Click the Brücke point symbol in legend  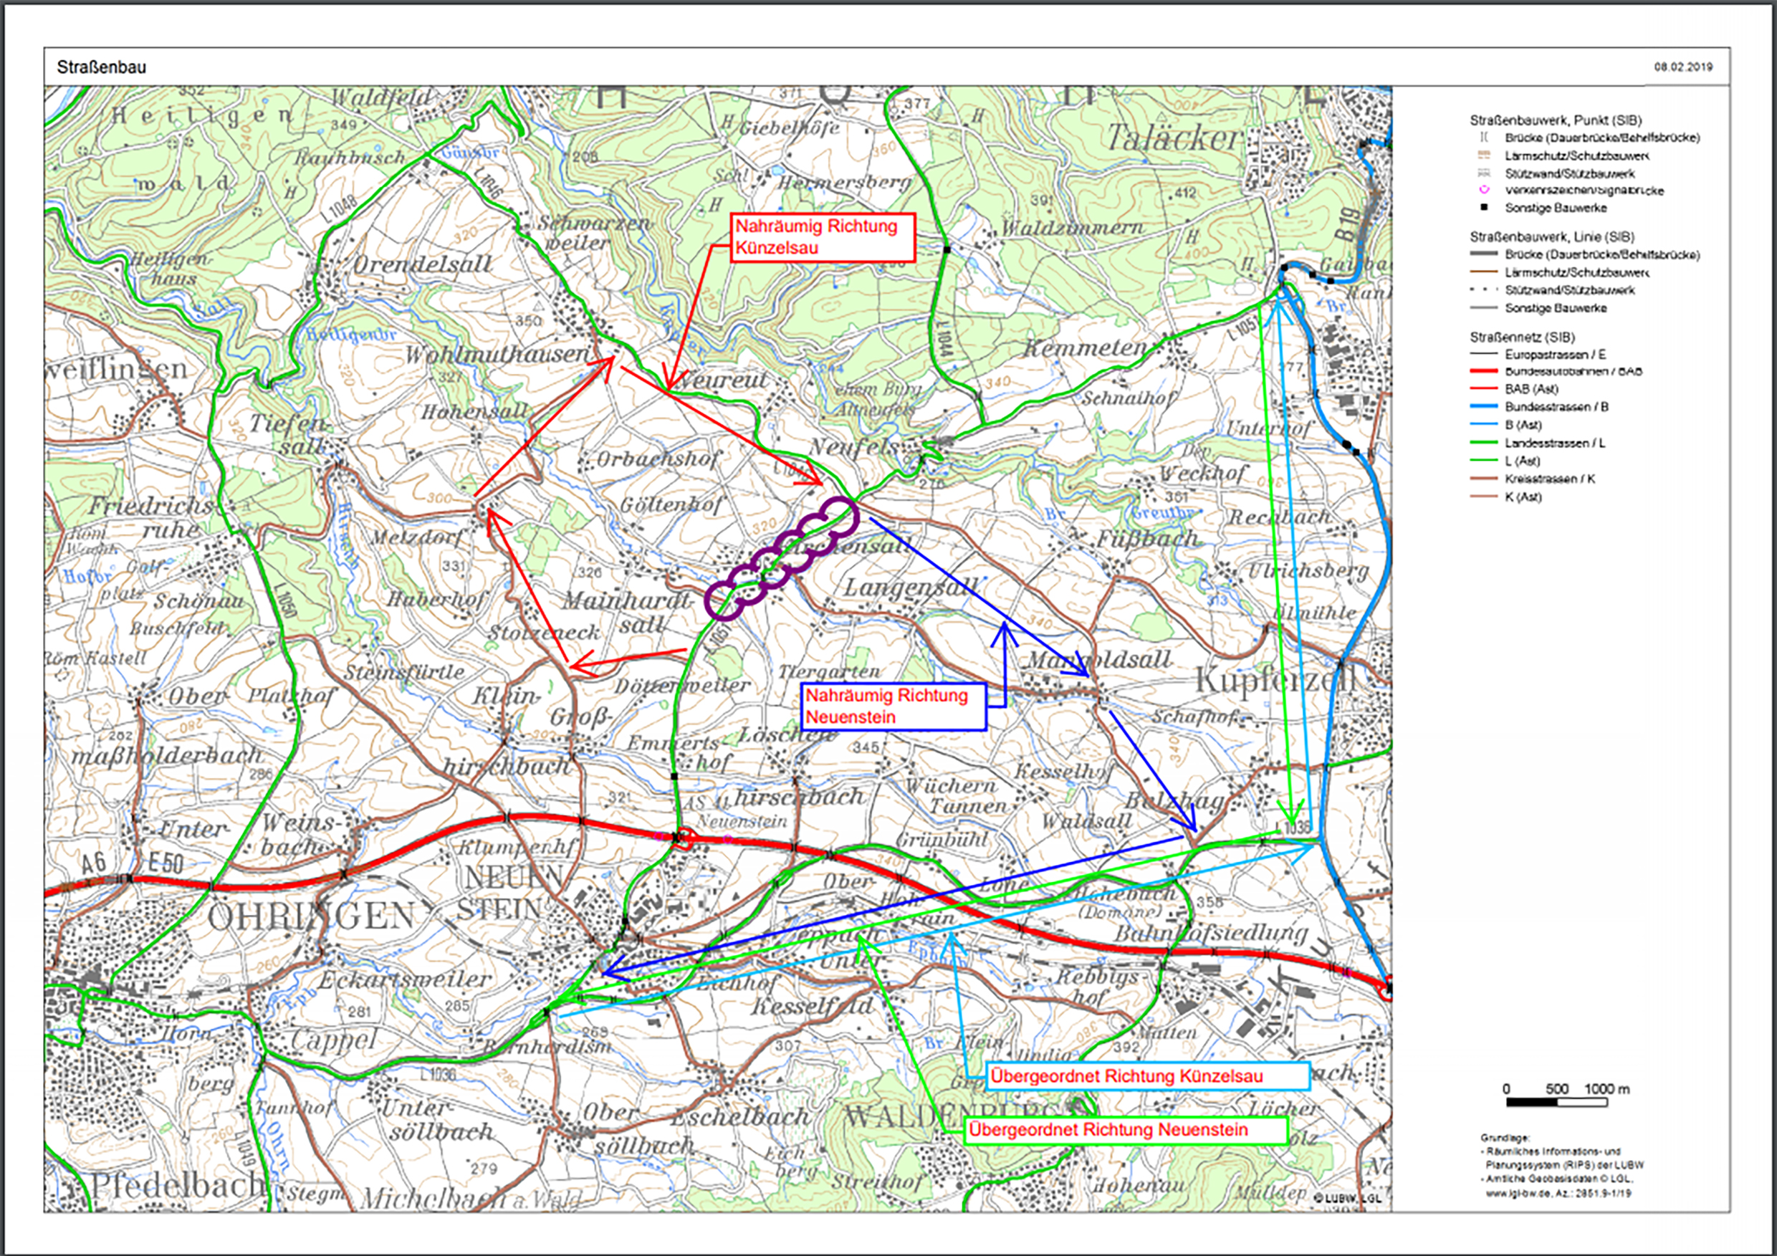pos(1484,137)
